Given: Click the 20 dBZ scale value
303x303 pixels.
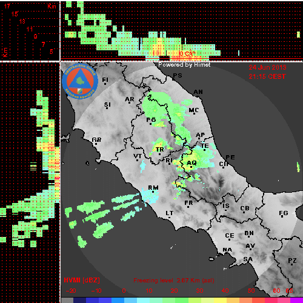Looking at the screenshot, I should click(x=175, y=291).
